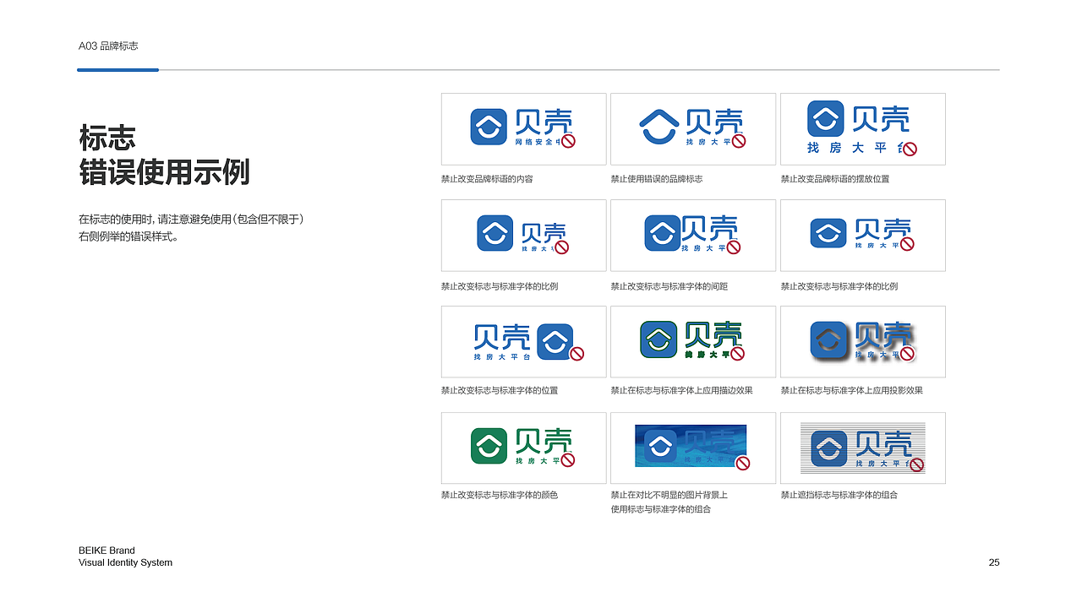Click the section header A03 品牌标志
Screen dimensions: 1082x608
point(108,46)
